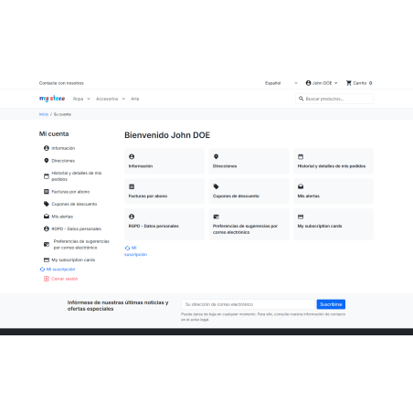Click card icon in My subscription cards tile
413x413 pixels.
tap(301, 217)
